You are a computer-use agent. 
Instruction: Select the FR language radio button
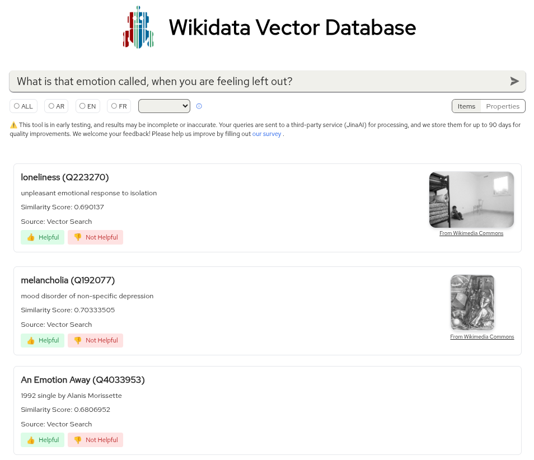tap(114, 106)
